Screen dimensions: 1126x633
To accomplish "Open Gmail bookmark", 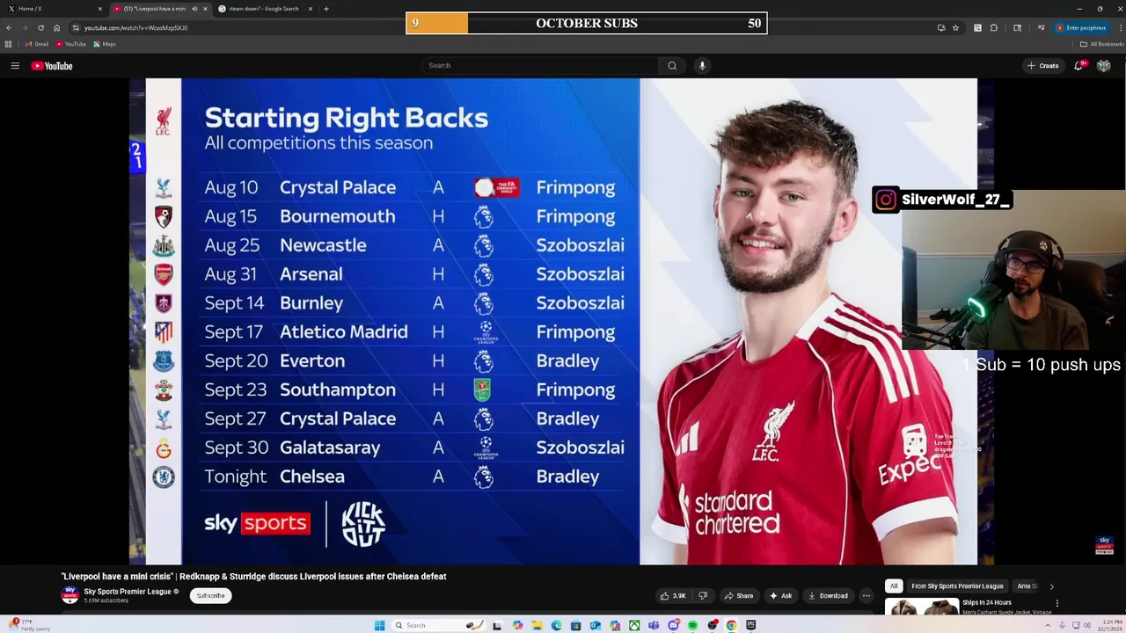I will (36, 44).
